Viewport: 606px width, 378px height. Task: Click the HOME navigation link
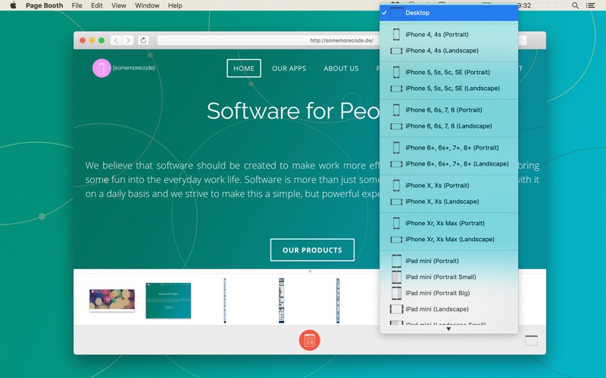click(x=244, y=68)
